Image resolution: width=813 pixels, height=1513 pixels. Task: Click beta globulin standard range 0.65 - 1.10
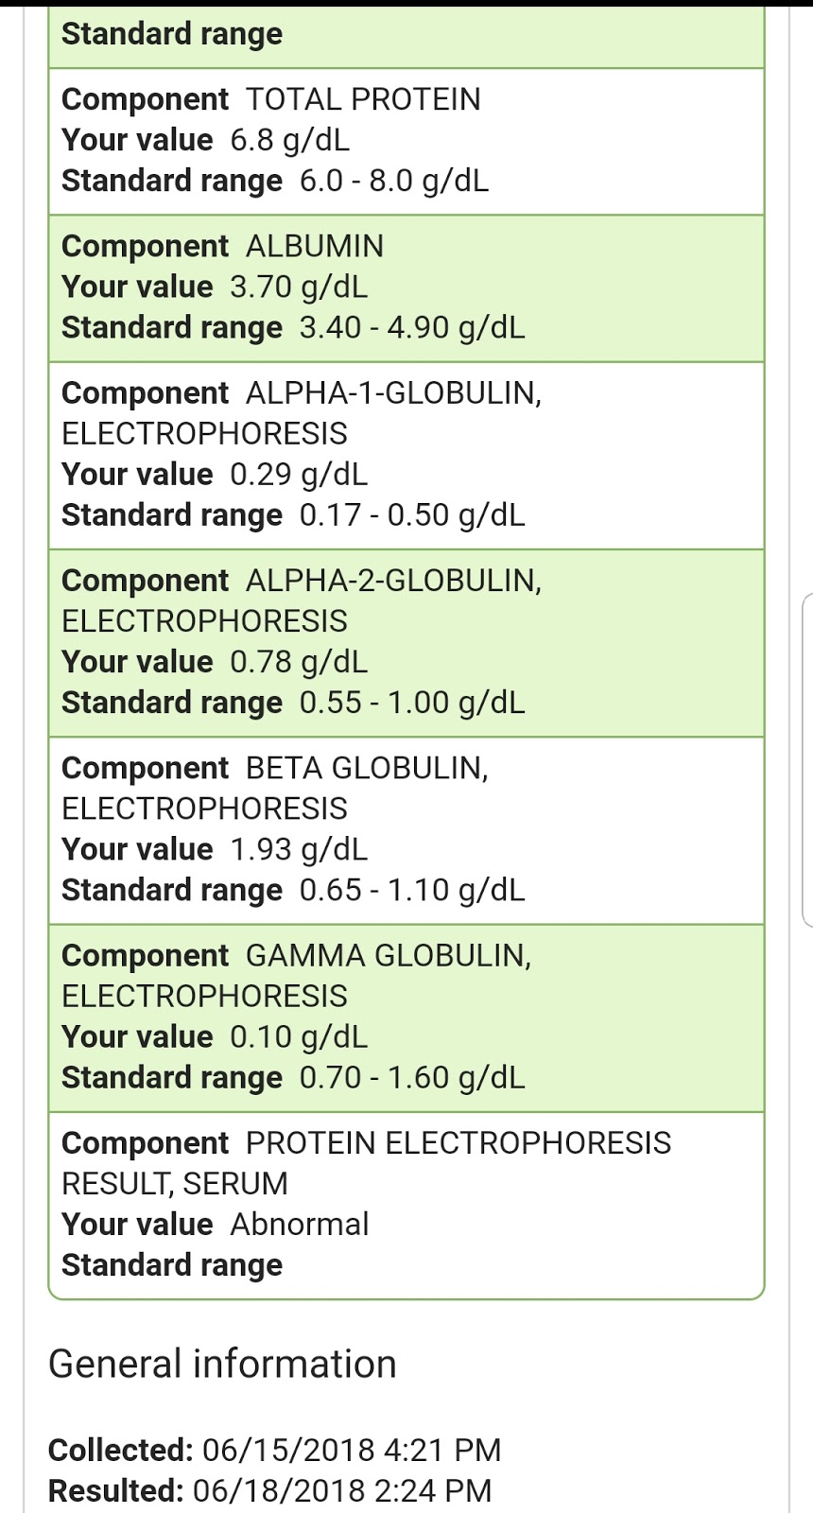coord(411,890)
